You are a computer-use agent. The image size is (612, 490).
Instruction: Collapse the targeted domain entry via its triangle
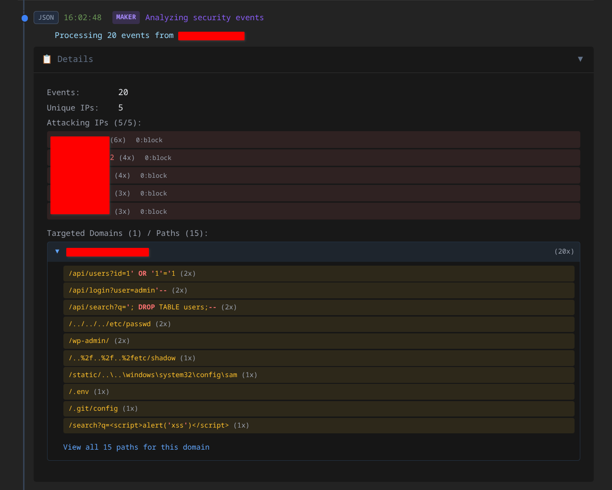[57, 251]
